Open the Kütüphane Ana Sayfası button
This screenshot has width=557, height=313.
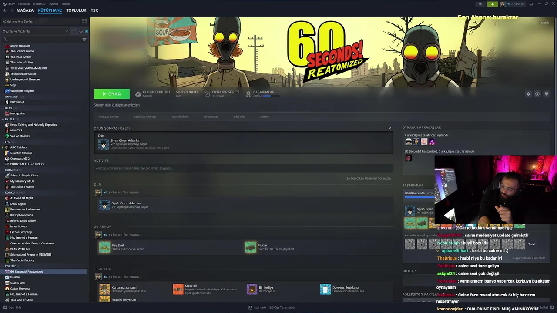point(40,21)
